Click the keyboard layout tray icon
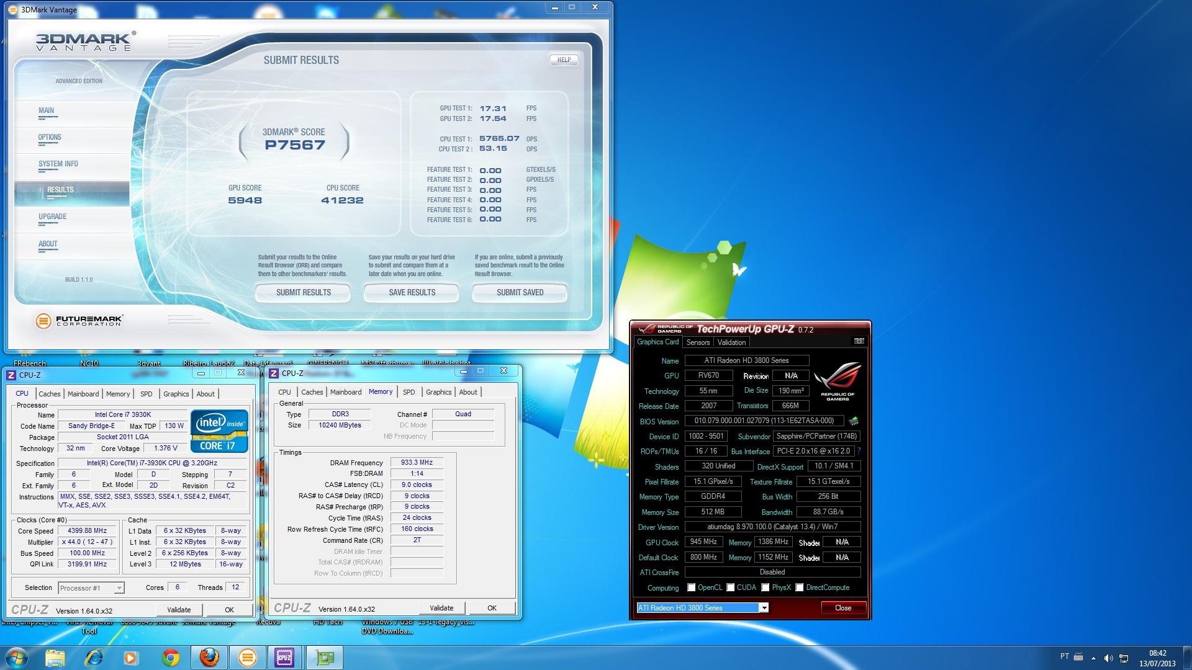The width and height of the screenshot is (1192, 670). point(1078,657)
